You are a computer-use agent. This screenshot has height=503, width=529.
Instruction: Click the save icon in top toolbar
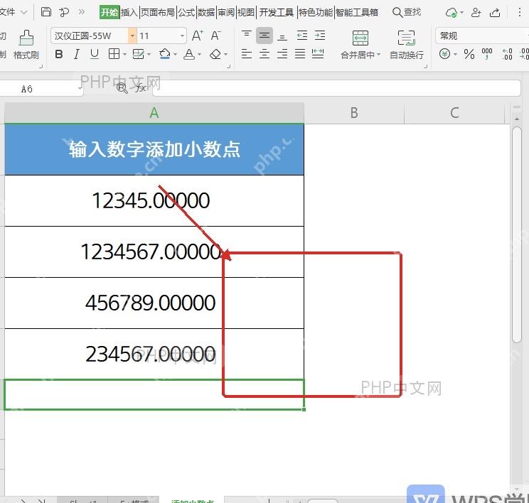[46, 12]
